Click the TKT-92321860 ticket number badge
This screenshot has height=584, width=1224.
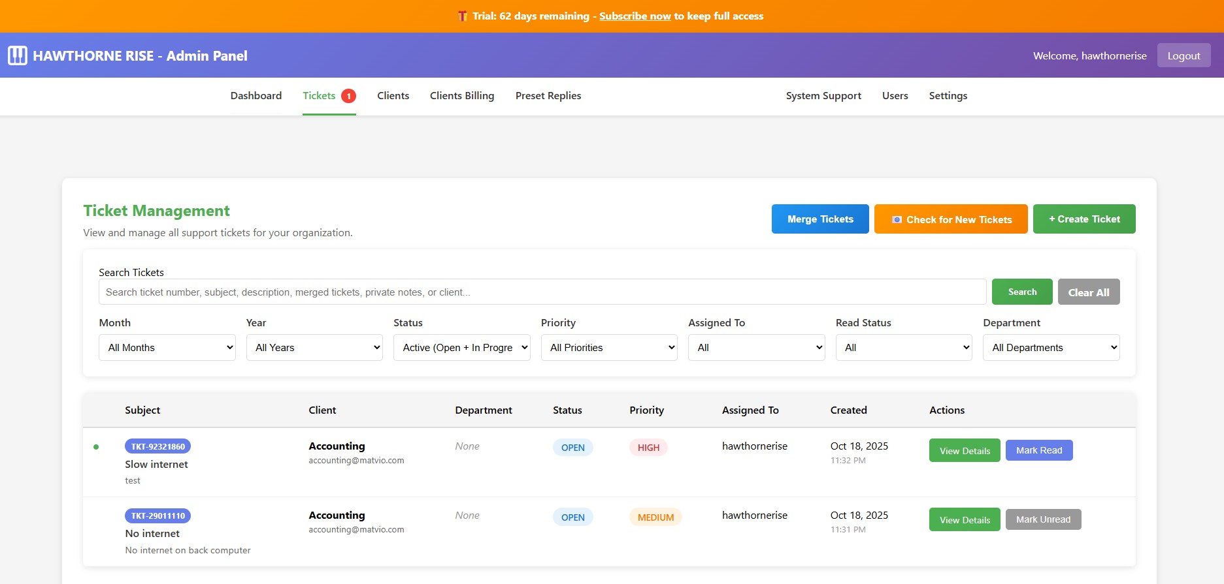(157, 446)
